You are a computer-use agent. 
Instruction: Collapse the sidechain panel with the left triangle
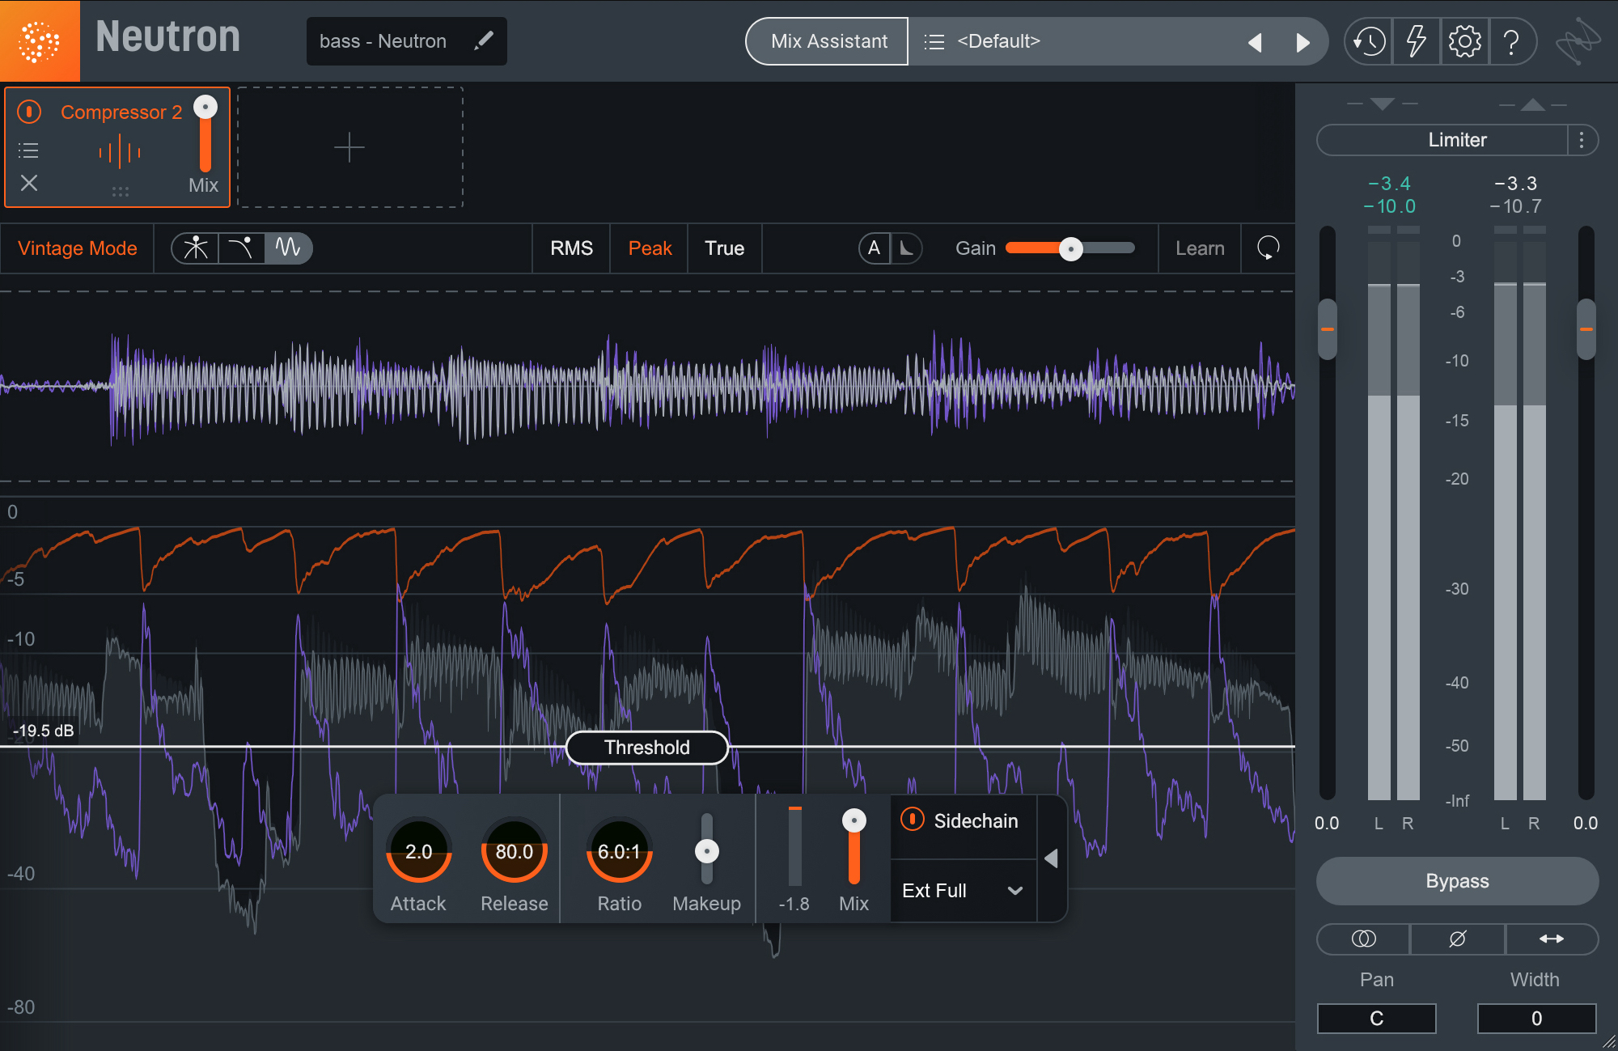point(1051,858)
